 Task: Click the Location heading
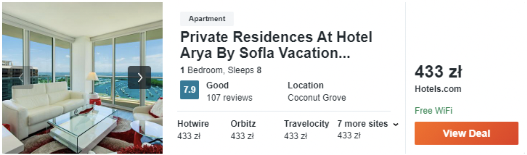pyautogui.click(x=305, y=85)
